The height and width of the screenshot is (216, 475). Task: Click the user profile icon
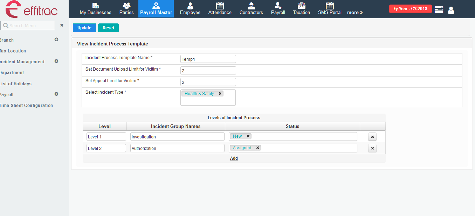[x=451, y=10]
